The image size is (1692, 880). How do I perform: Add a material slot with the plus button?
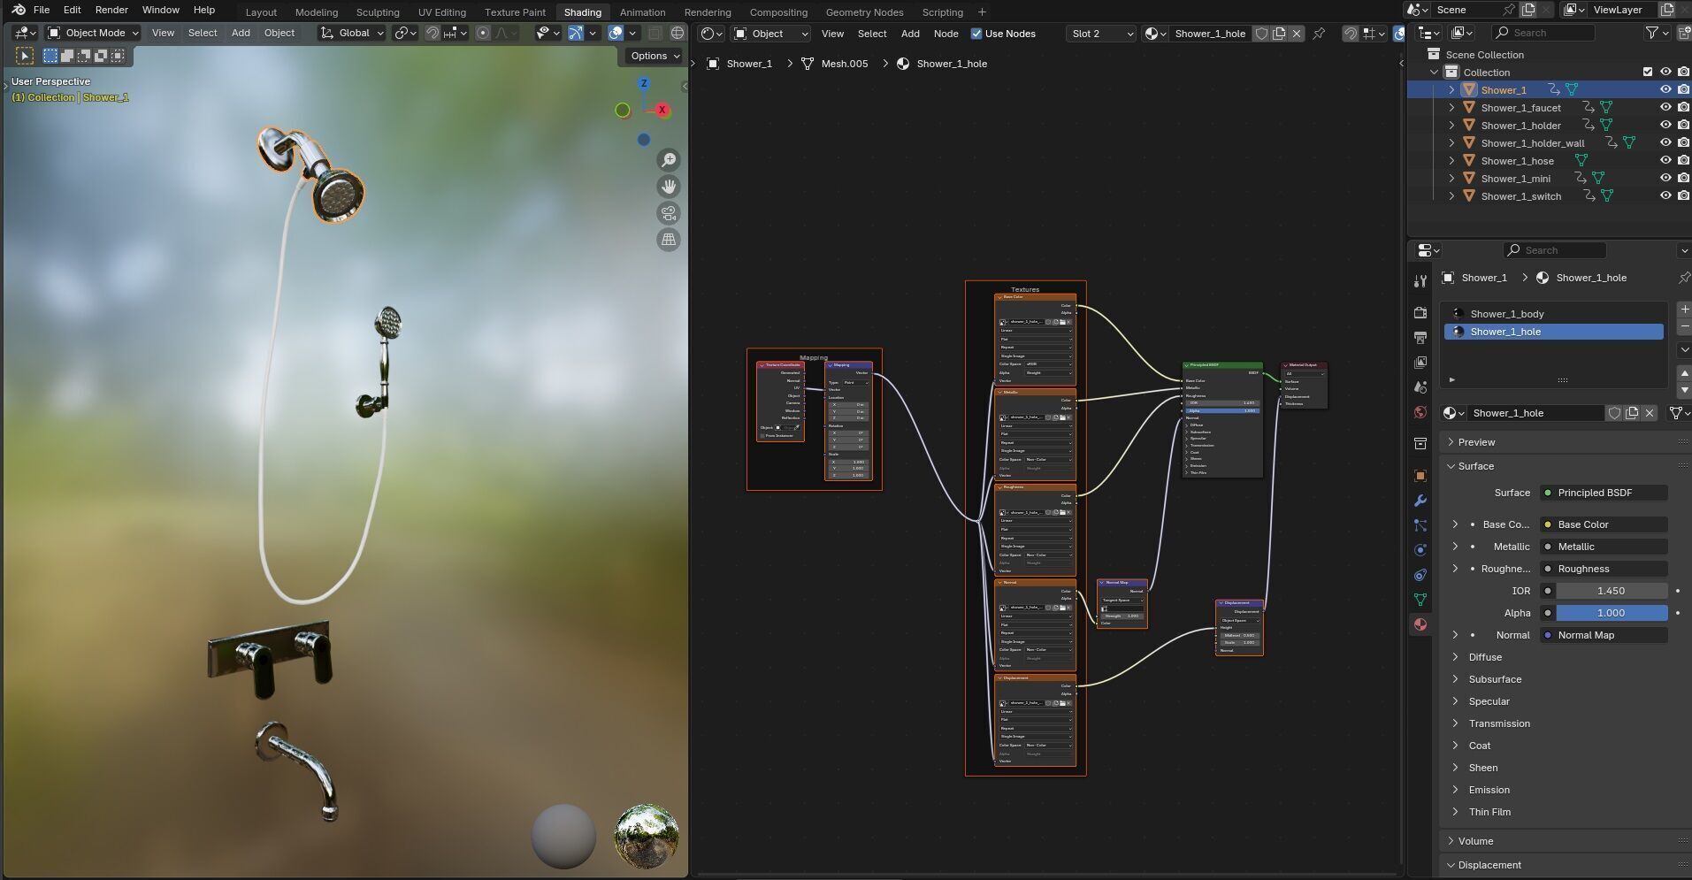coord(1684,310)
